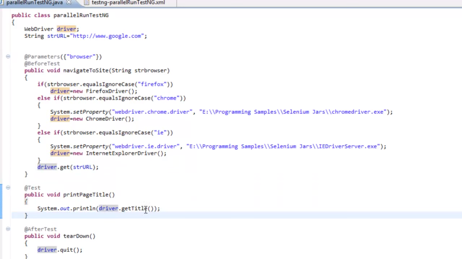Image resolution: width=462 pixels, height=259 pixels.
Task: Collapse the printPageTitle method fold marker
Action: click(x=8, y=188)
